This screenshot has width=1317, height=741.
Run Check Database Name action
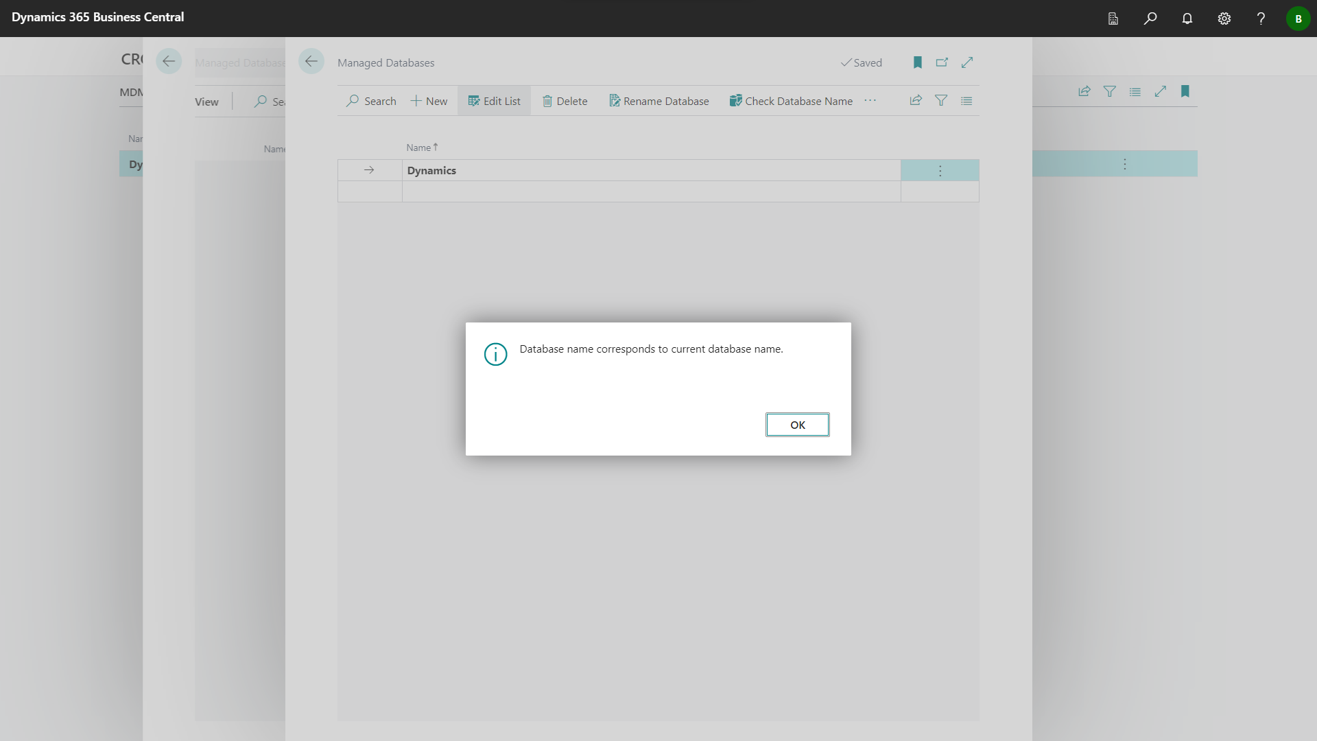pos(791,101)
